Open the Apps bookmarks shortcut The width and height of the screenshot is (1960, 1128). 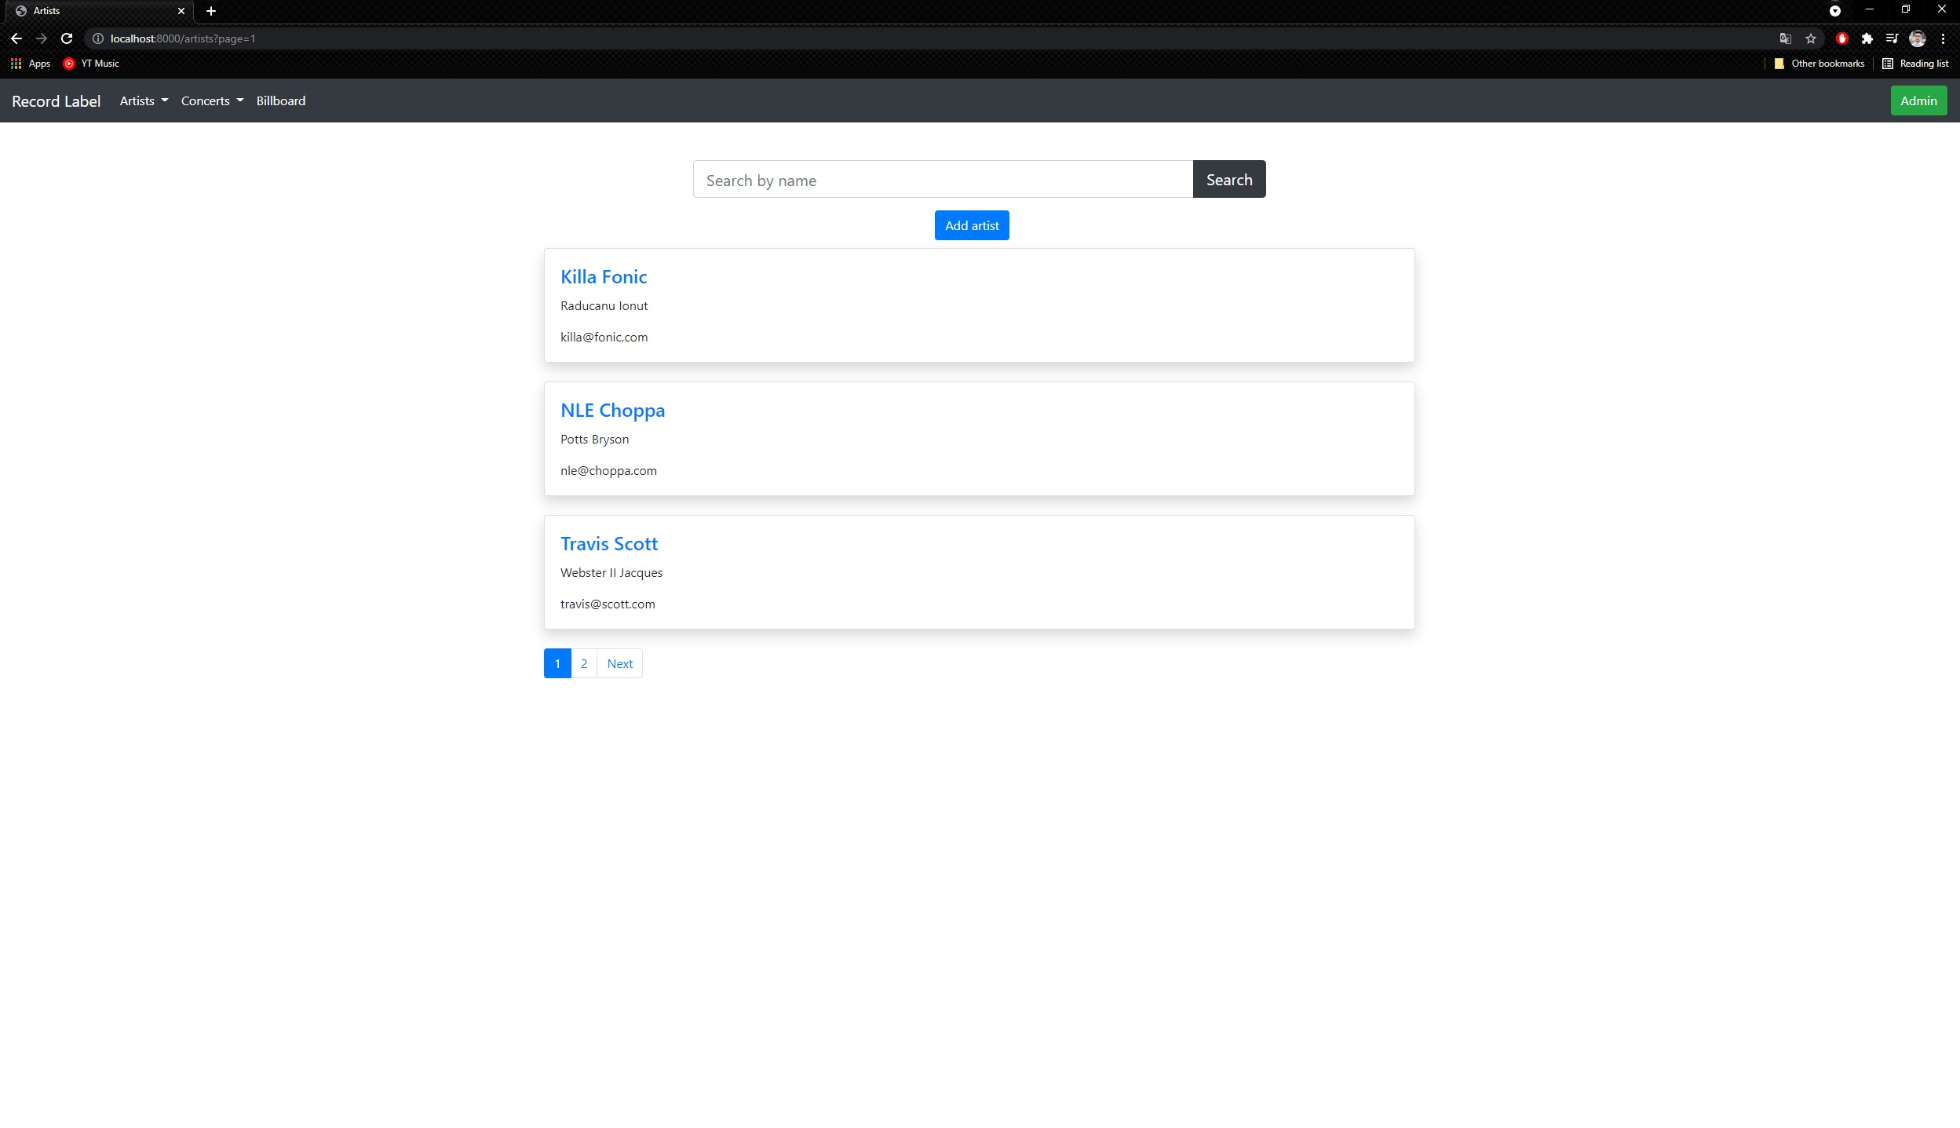pyautogui.click(x=30, y=63)
